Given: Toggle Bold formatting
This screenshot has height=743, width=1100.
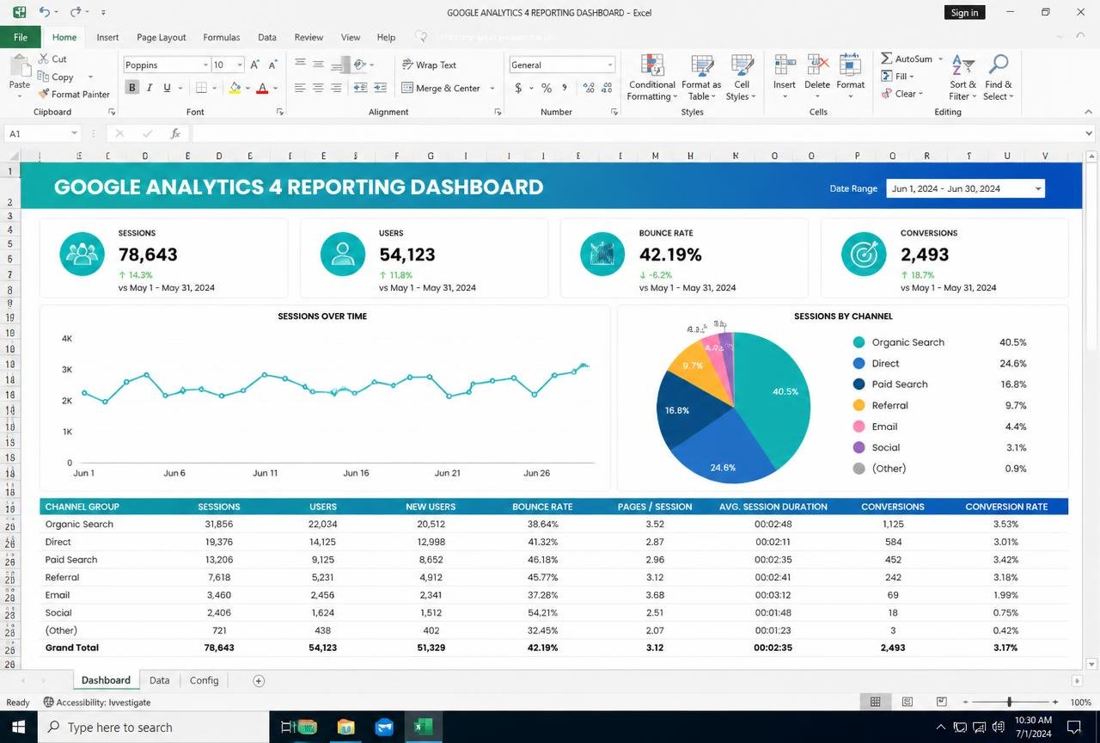Looking at the screenshot, I should click(131, 88).
